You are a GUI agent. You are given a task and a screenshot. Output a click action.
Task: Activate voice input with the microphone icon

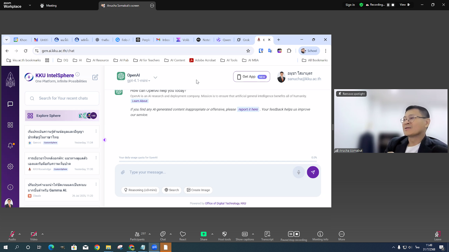[x=299, y=172]
